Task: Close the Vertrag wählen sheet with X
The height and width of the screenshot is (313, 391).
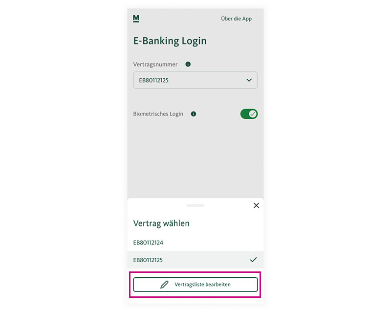Action: [256, 205]
